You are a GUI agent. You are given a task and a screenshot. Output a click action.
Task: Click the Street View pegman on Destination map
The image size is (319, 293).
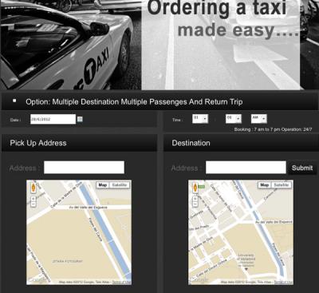point(195,188)
